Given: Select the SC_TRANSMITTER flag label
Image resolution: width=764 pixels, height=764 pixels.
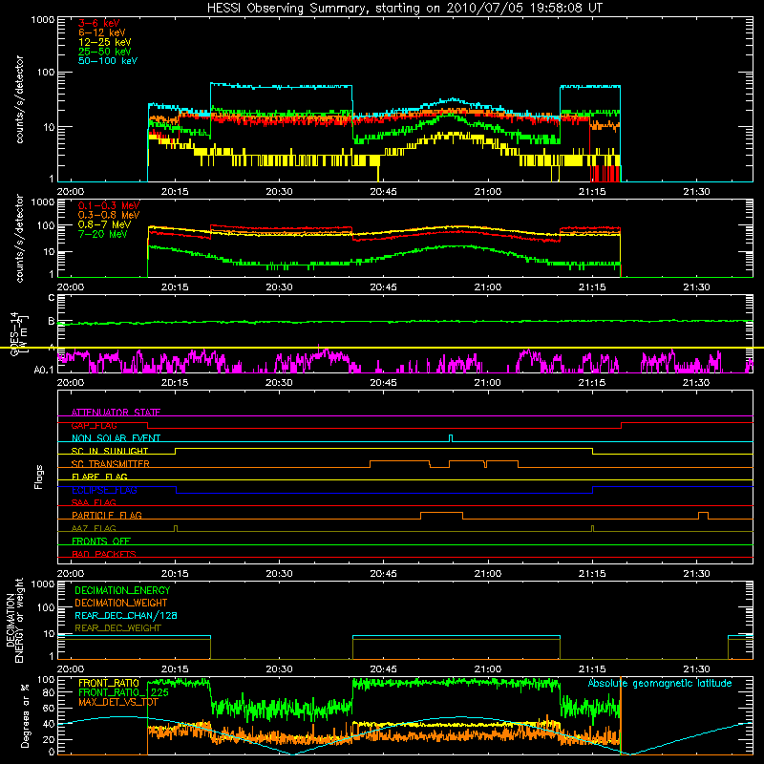Looking at the screenshot, I should [x=111, y=464].
